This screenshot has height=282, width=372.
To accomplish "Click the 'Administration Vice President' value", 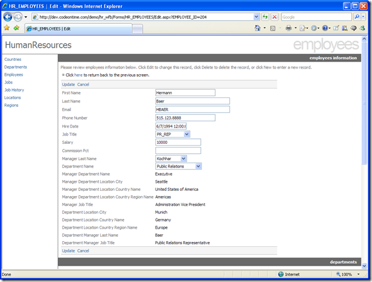I will click(x=180, y=205).
